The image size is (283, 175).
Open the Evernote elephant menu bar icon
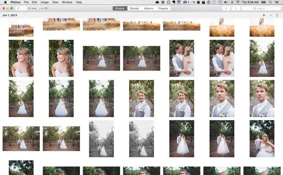(x=174, y=2)
